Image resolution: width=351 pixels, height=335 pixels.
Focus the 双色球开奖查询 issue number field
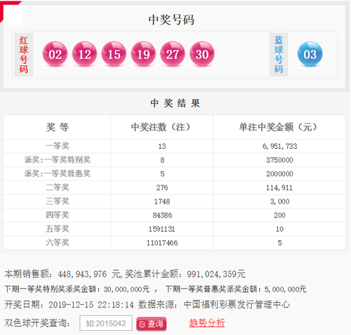pyautogui.click(x=106, y=323)
